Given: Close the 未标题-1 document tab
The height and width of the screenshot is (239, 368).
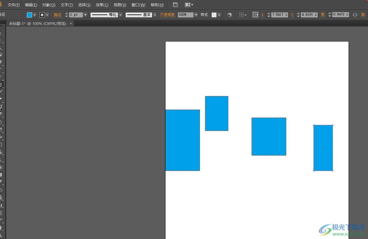Looking at the screenshot, I should (x=71, y=23).
